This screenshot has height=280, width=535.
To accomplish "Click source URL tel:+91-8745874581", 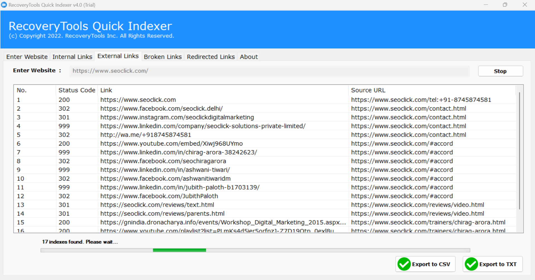I will click(421, 100).
